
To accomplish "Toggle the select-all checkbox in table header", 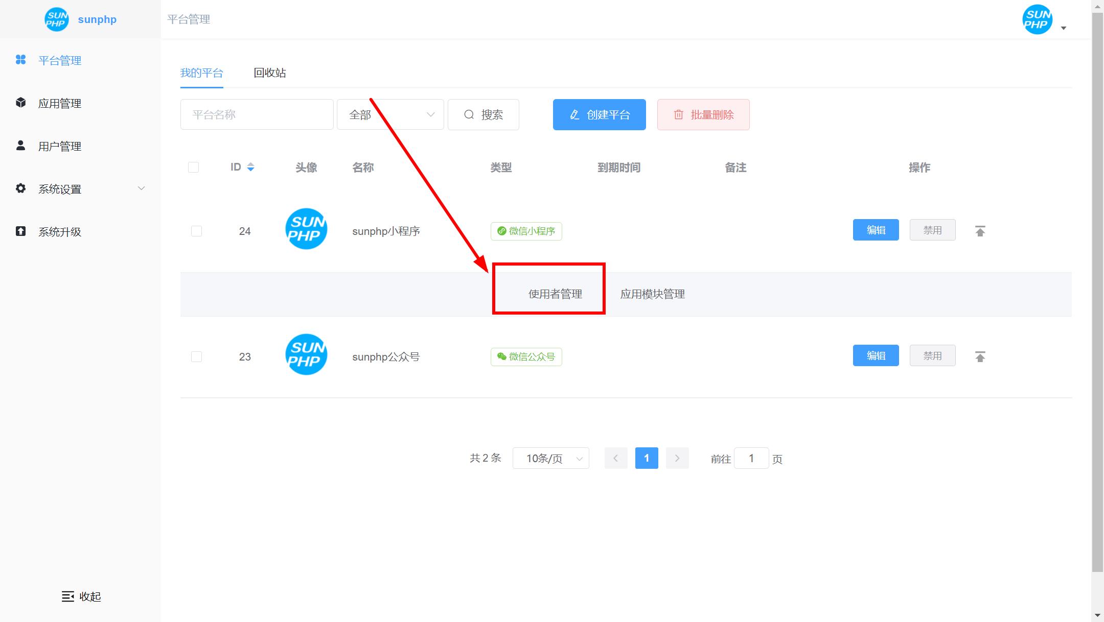I will click(x=193, y=167).
